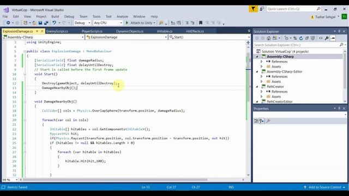Click Switch Views icon in Solution Explorer toolbar

275,38
